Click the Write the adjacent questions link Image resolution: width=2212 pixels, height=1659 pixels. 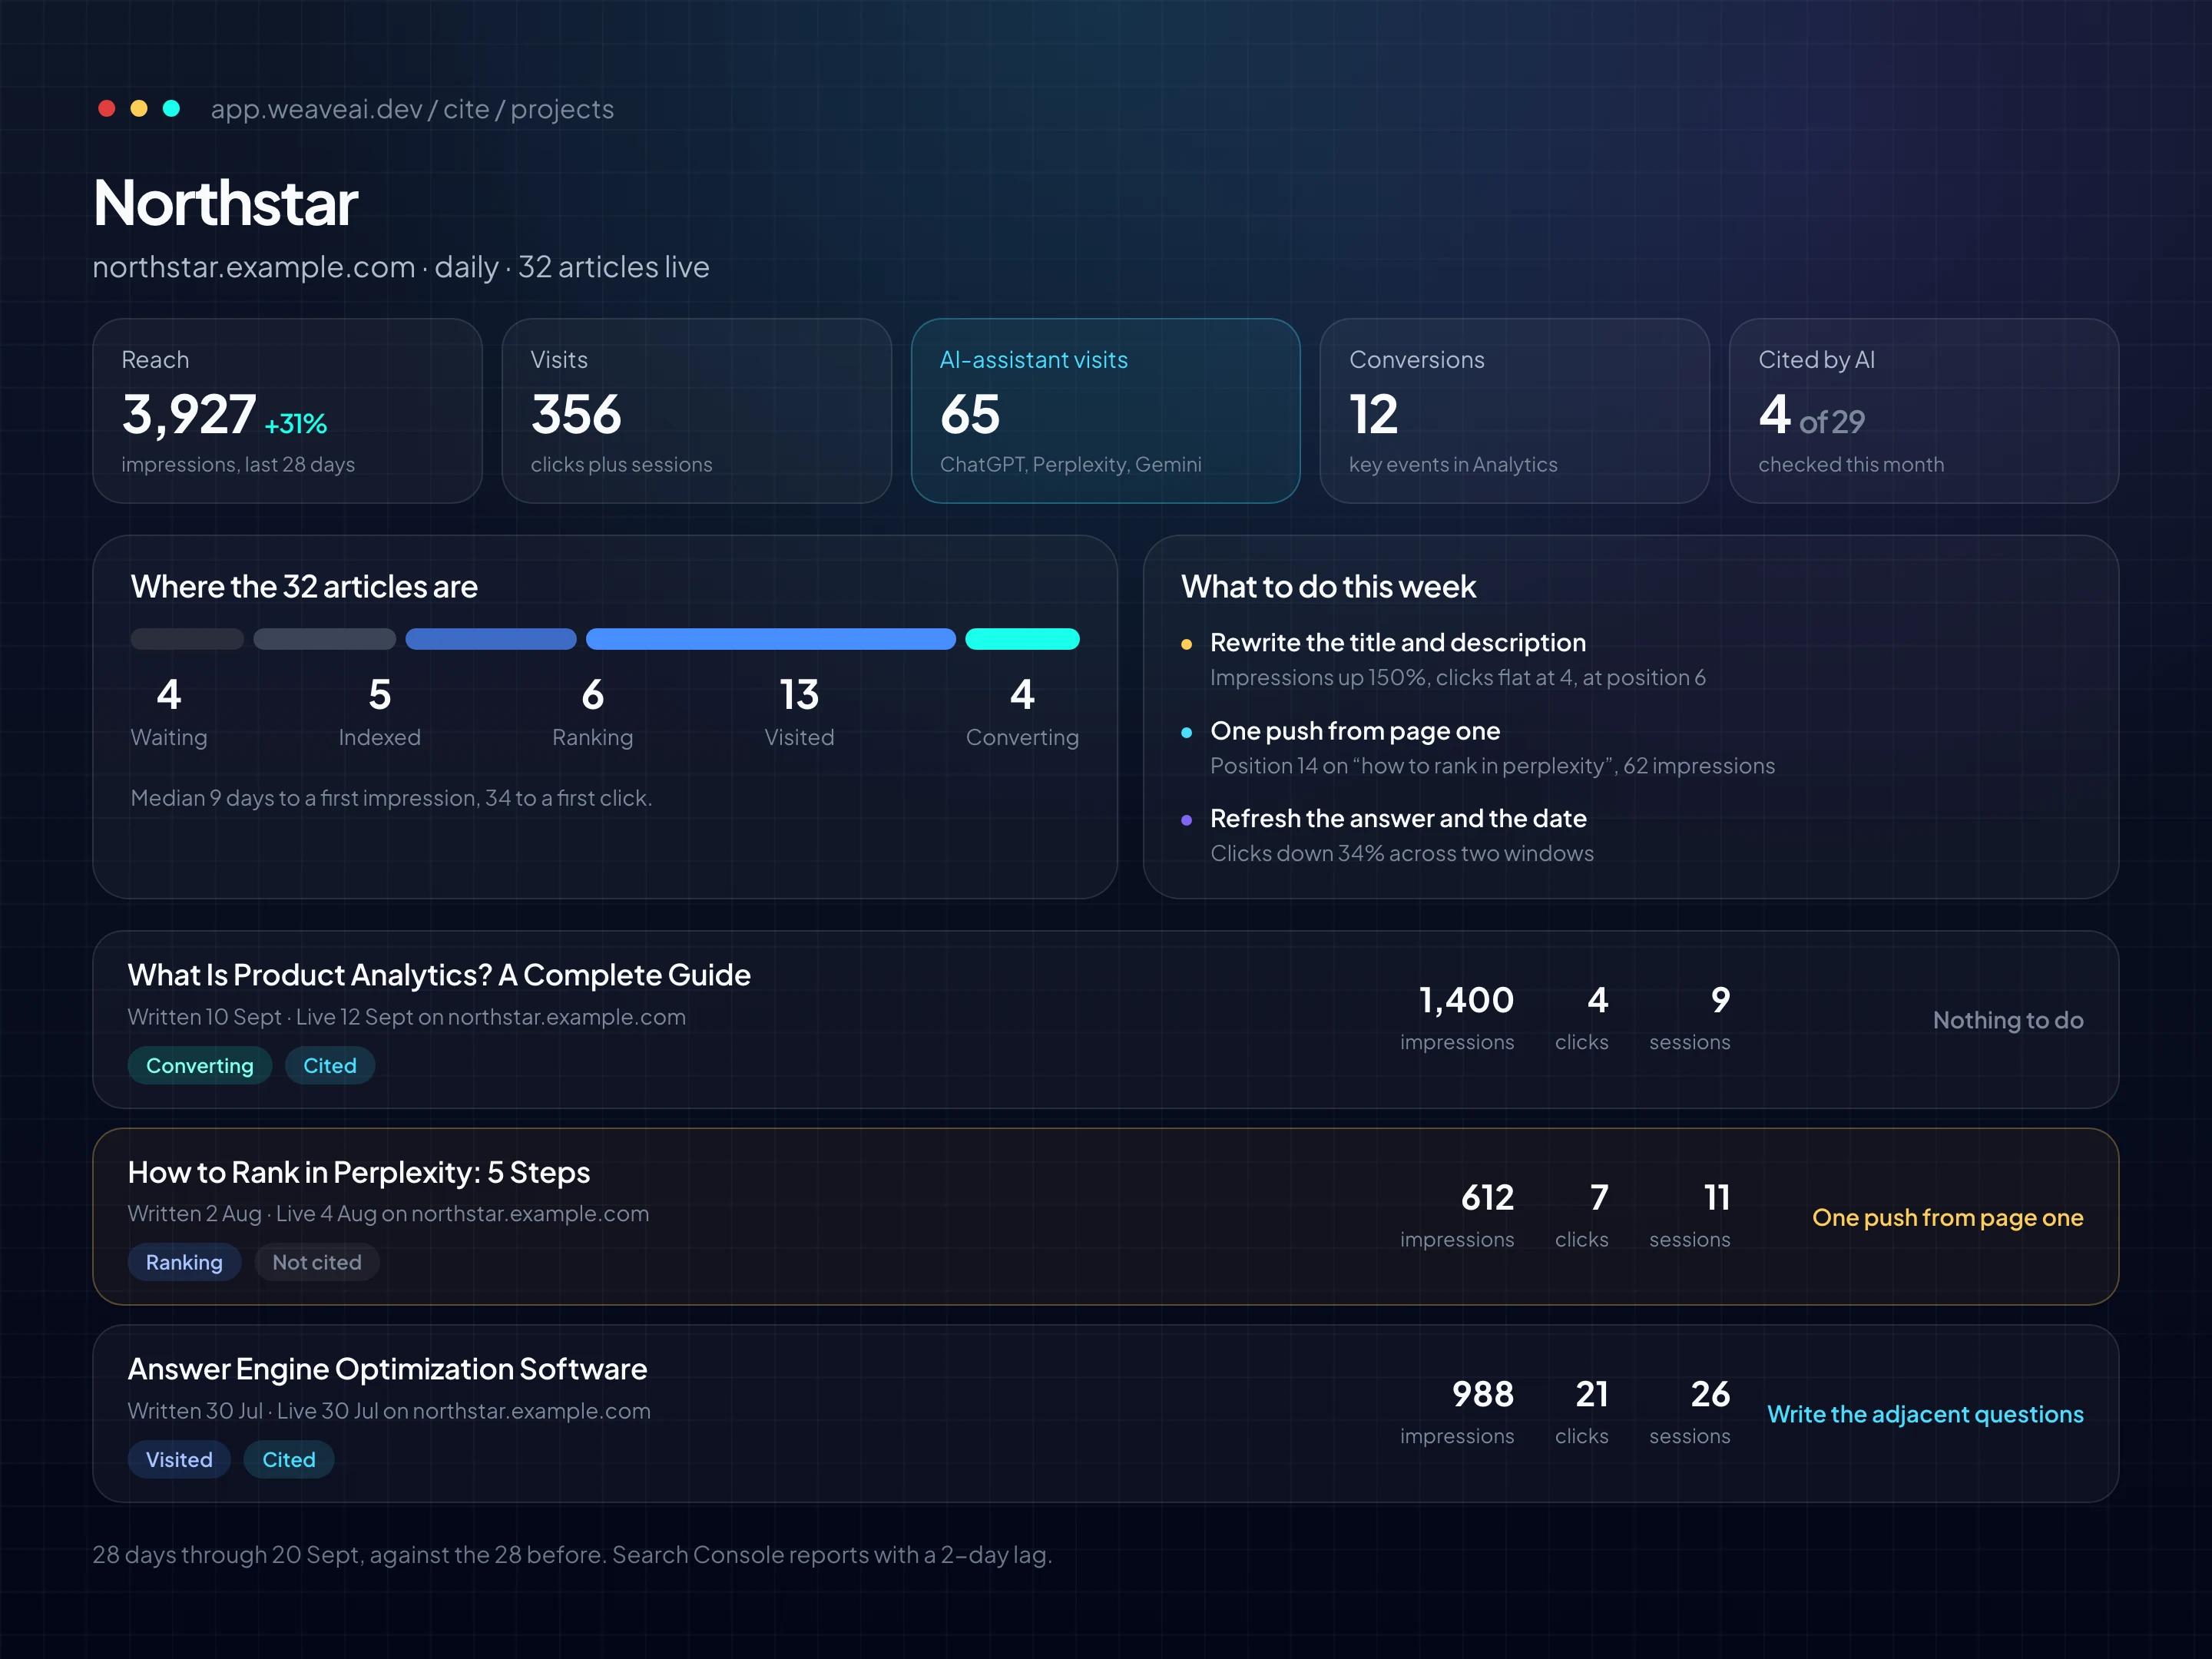pyautogui.click(x=1925, y=1414)
